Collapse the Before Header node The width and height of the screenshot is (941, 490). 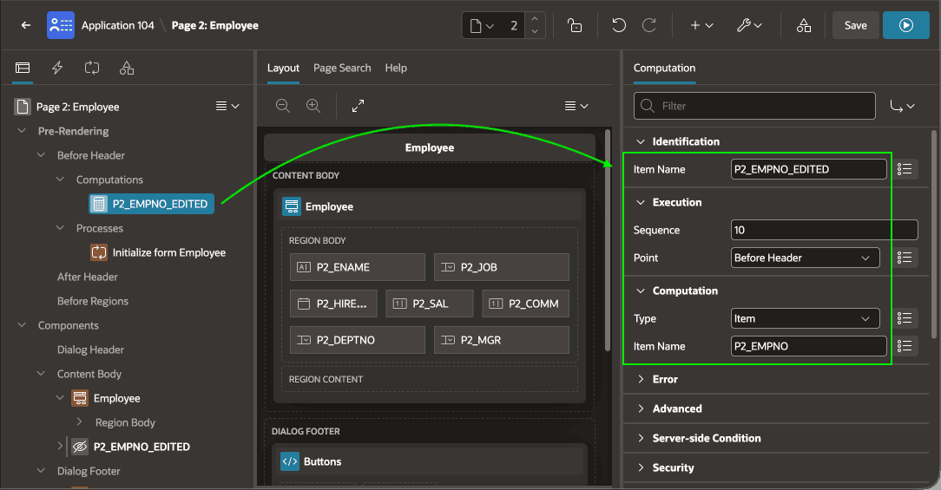tap(41, 154)
